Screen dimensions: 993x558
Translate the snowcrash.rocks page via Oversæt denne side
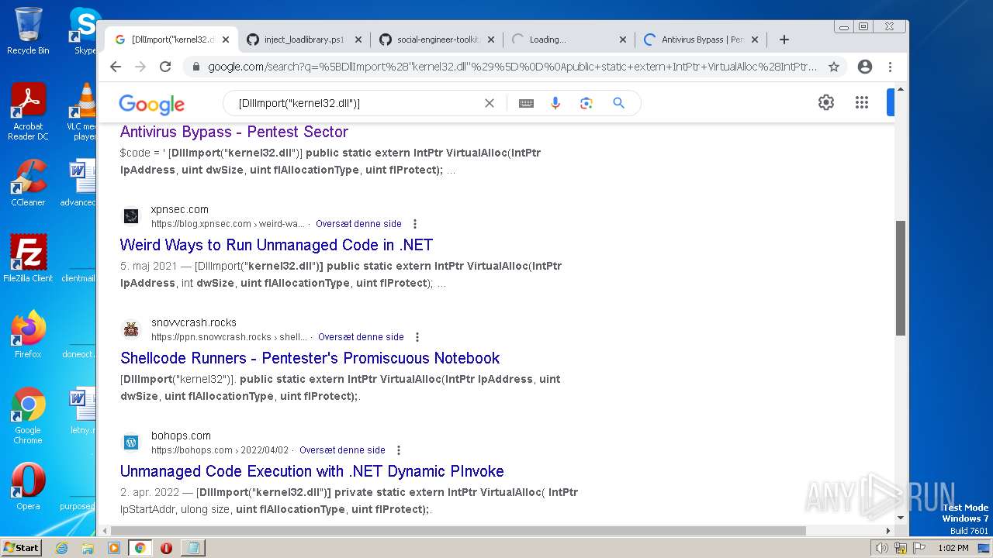point(361,337)
